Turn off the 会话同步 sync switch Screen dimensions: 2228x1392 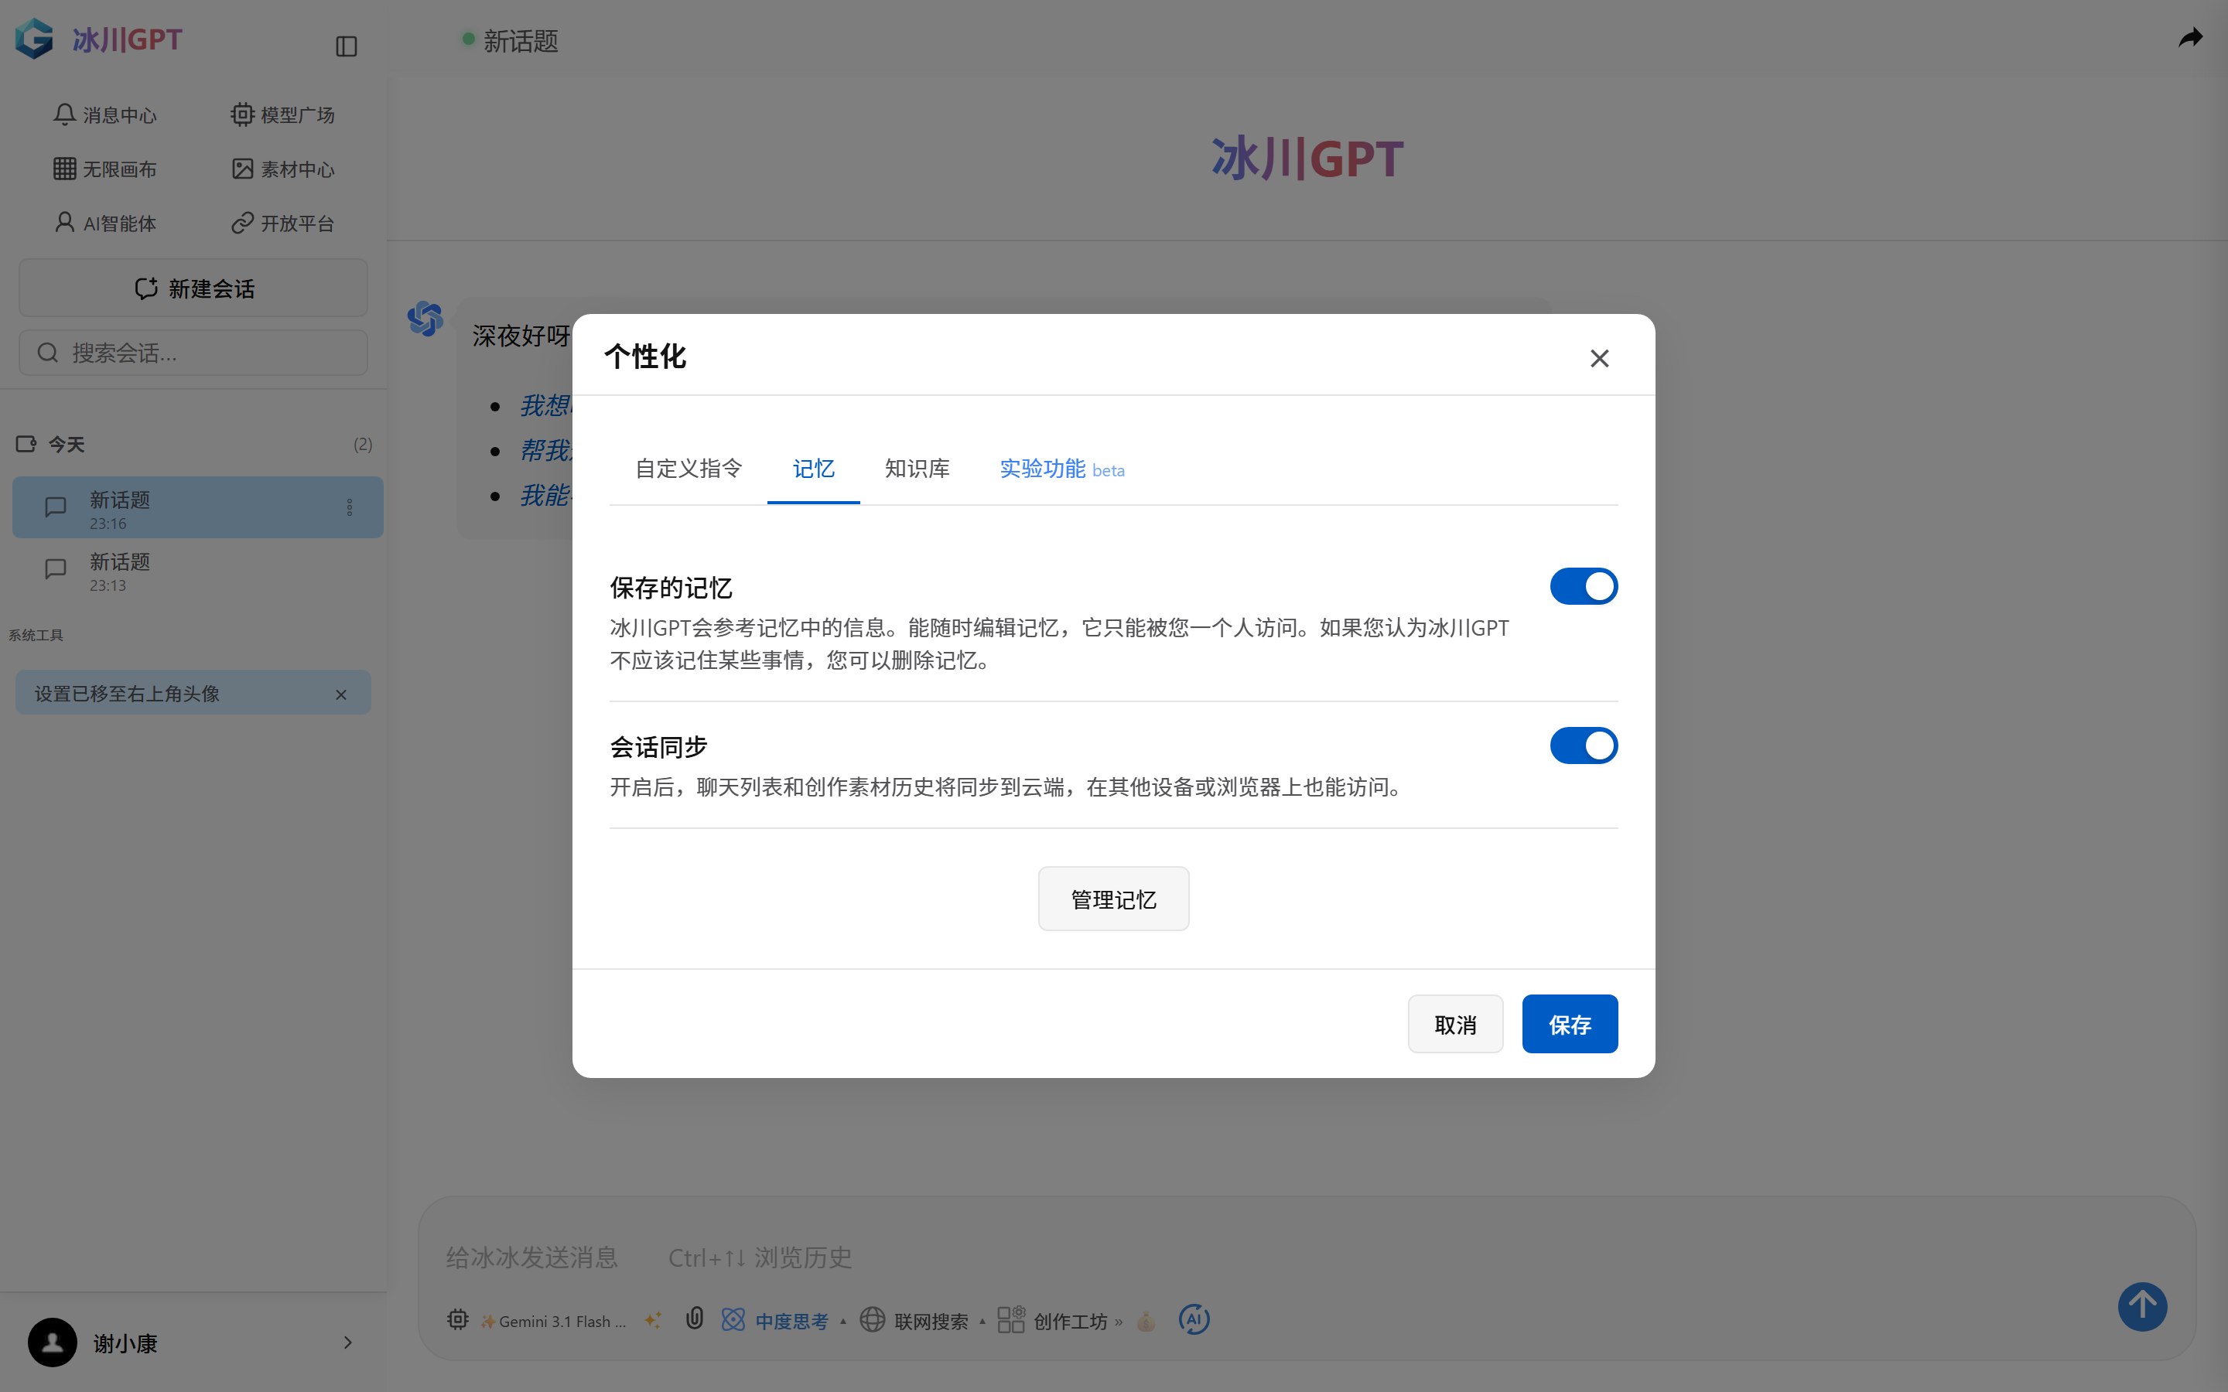pos(1583,745)
